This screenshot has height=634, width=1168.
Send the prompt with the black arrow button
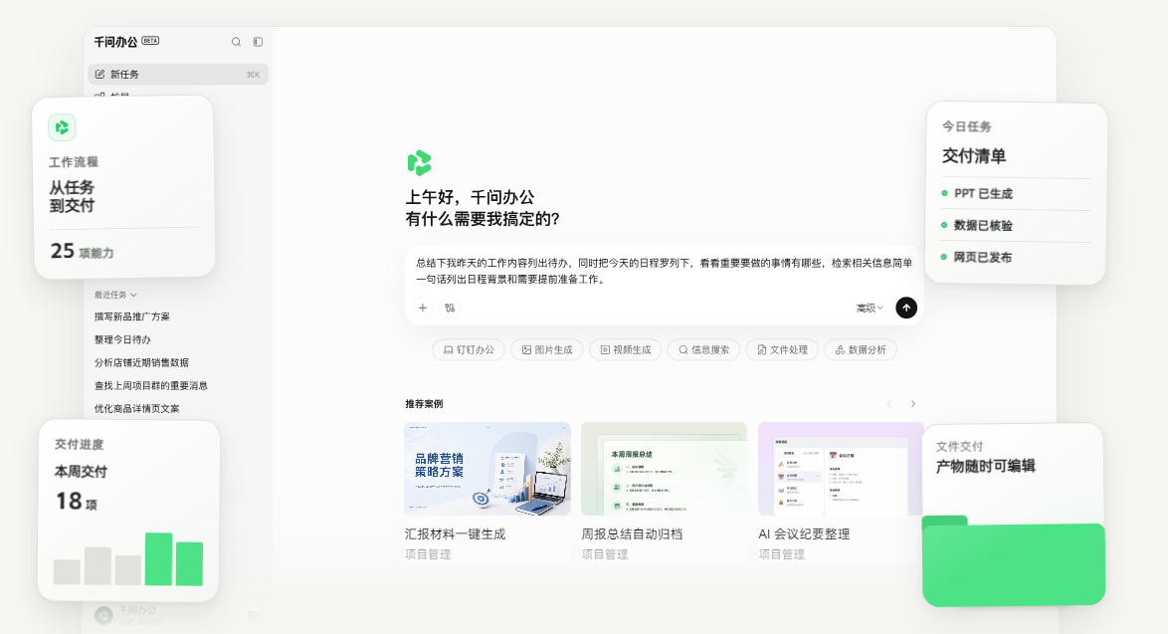pyautogui.click(x=905, y=308)
